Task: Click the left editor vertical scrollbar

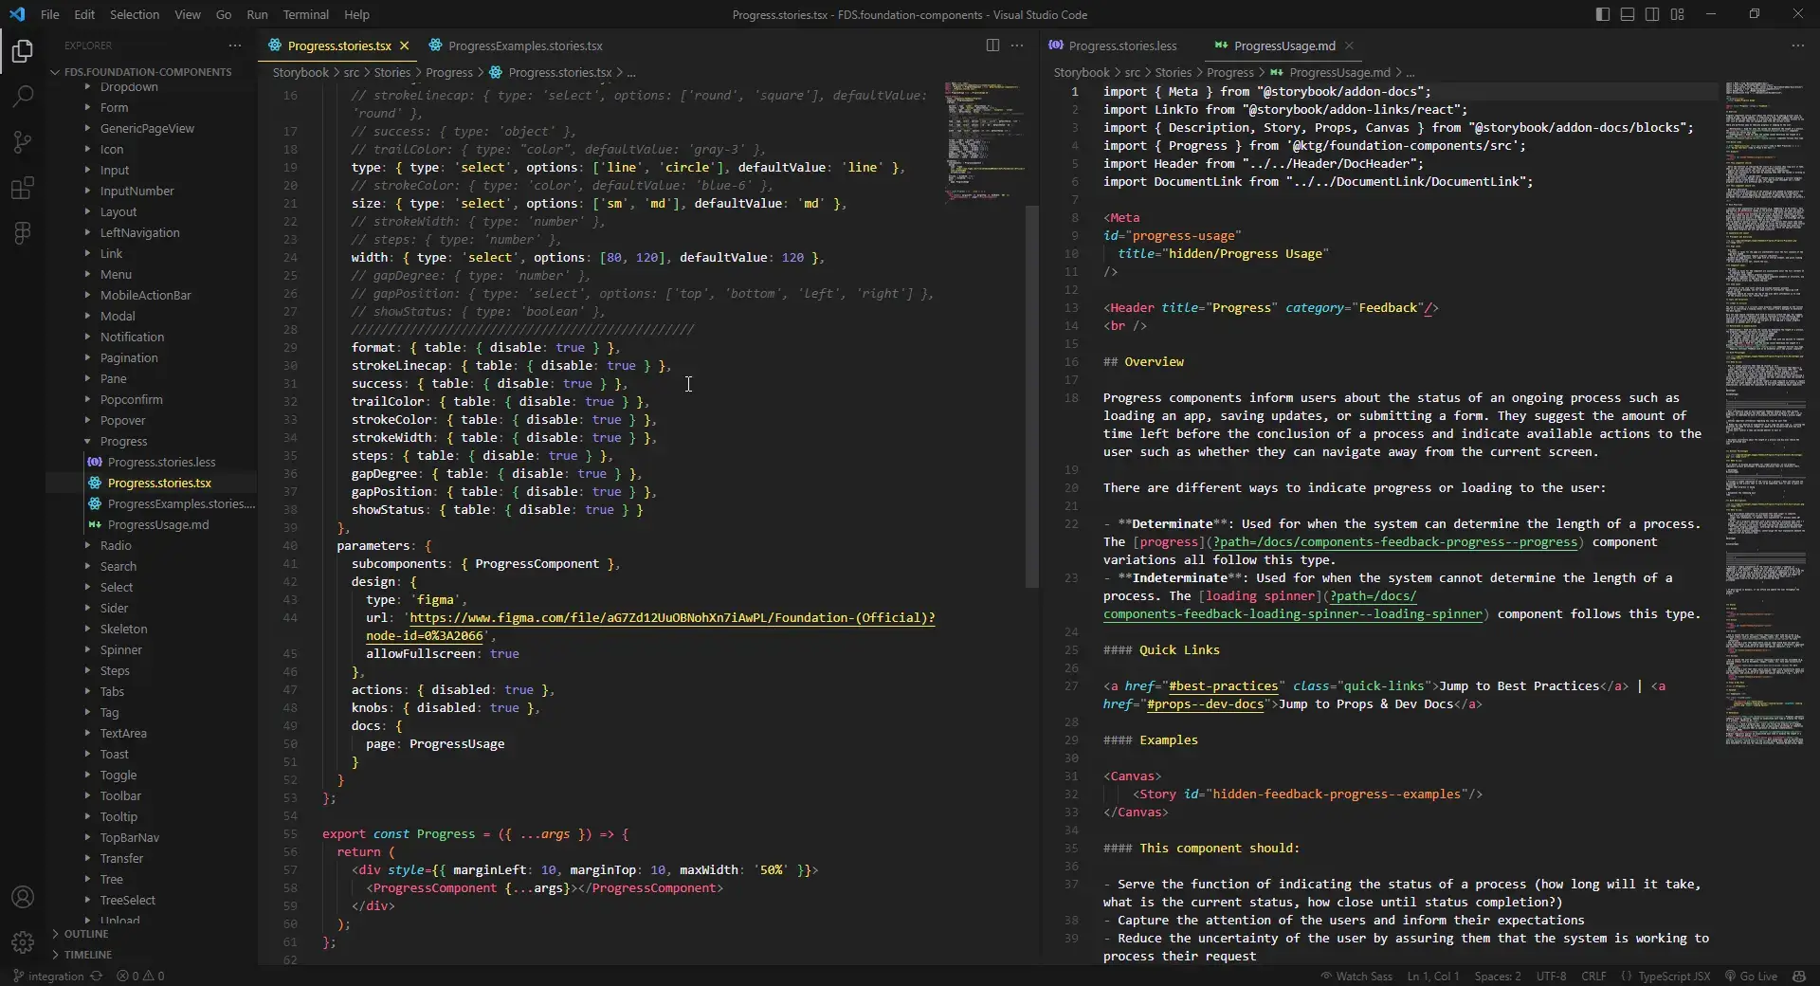Action: coord(1031,396)
